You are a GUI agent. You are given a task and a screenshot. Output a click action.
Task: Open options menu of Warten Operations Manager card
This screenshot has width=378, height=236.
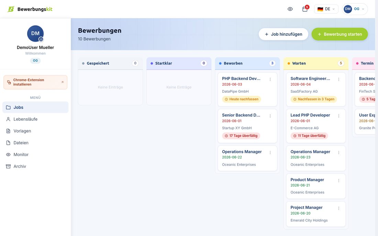tap(339, 153)
